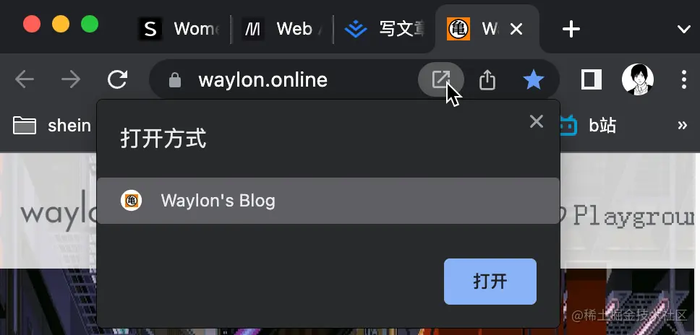This screenshot has width=700, height=335.
Task: Show more bookmarks via double chevron
Action: pos(682,126)
